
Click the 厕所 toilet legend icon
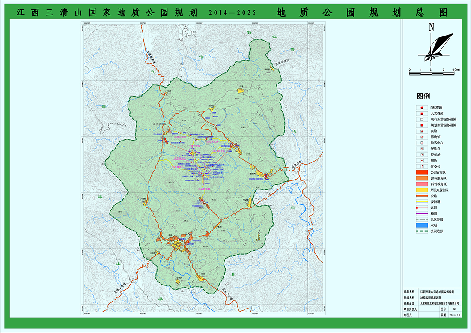(x=422, y=161)
